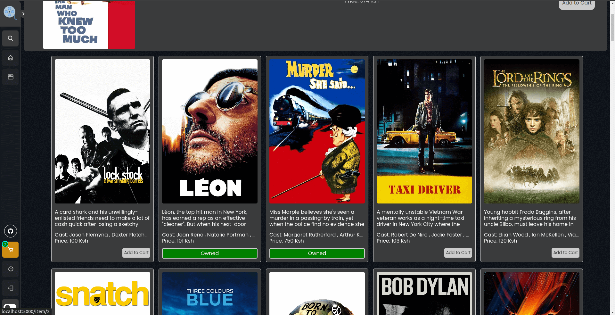Viewport: 615px width, 315px height.
Task: Click 'Cast: Elijah Wood, Ian McKellen' text
Action: pos(531,235)
